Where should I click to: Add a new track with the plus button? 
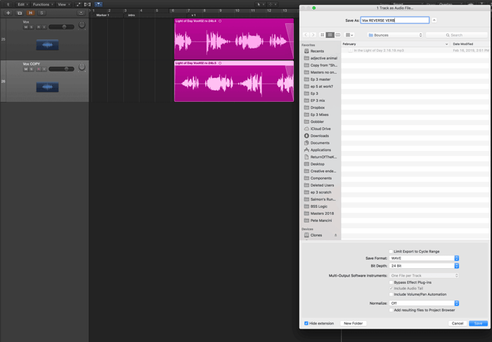tap(8, 13)
